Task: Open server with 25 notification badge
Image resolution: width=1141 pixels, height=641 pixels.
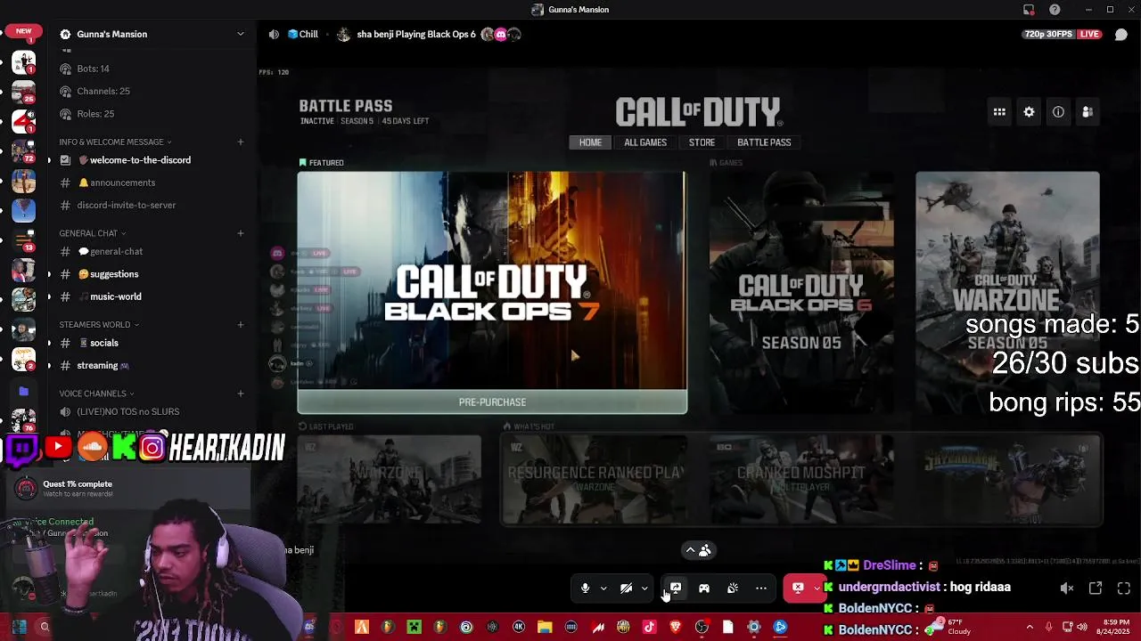Action: tap(24, 92)
